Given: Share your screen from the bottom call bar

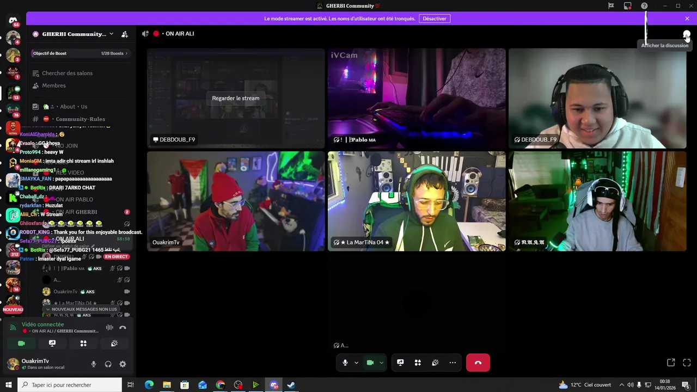Looking at the screenshot, I should click(400, 363).
